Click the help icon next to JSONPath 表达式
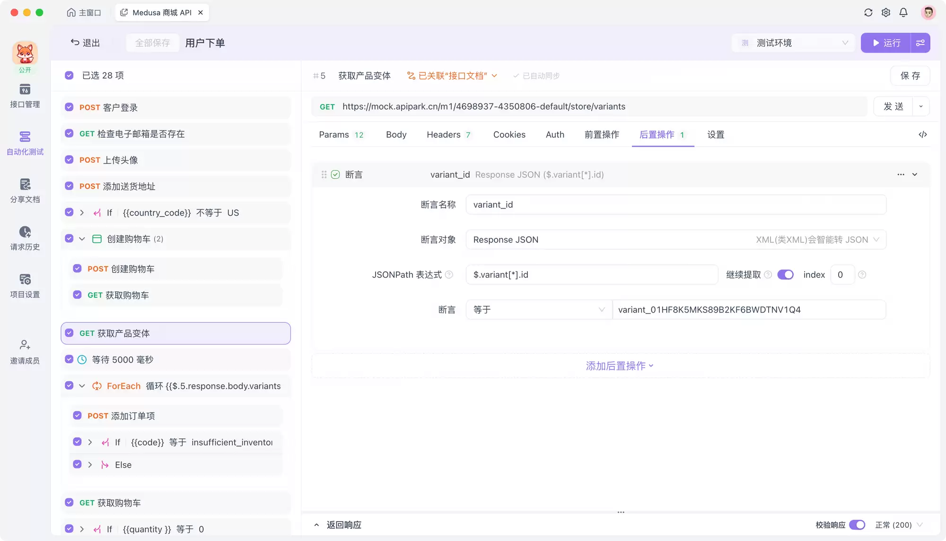 449,275
